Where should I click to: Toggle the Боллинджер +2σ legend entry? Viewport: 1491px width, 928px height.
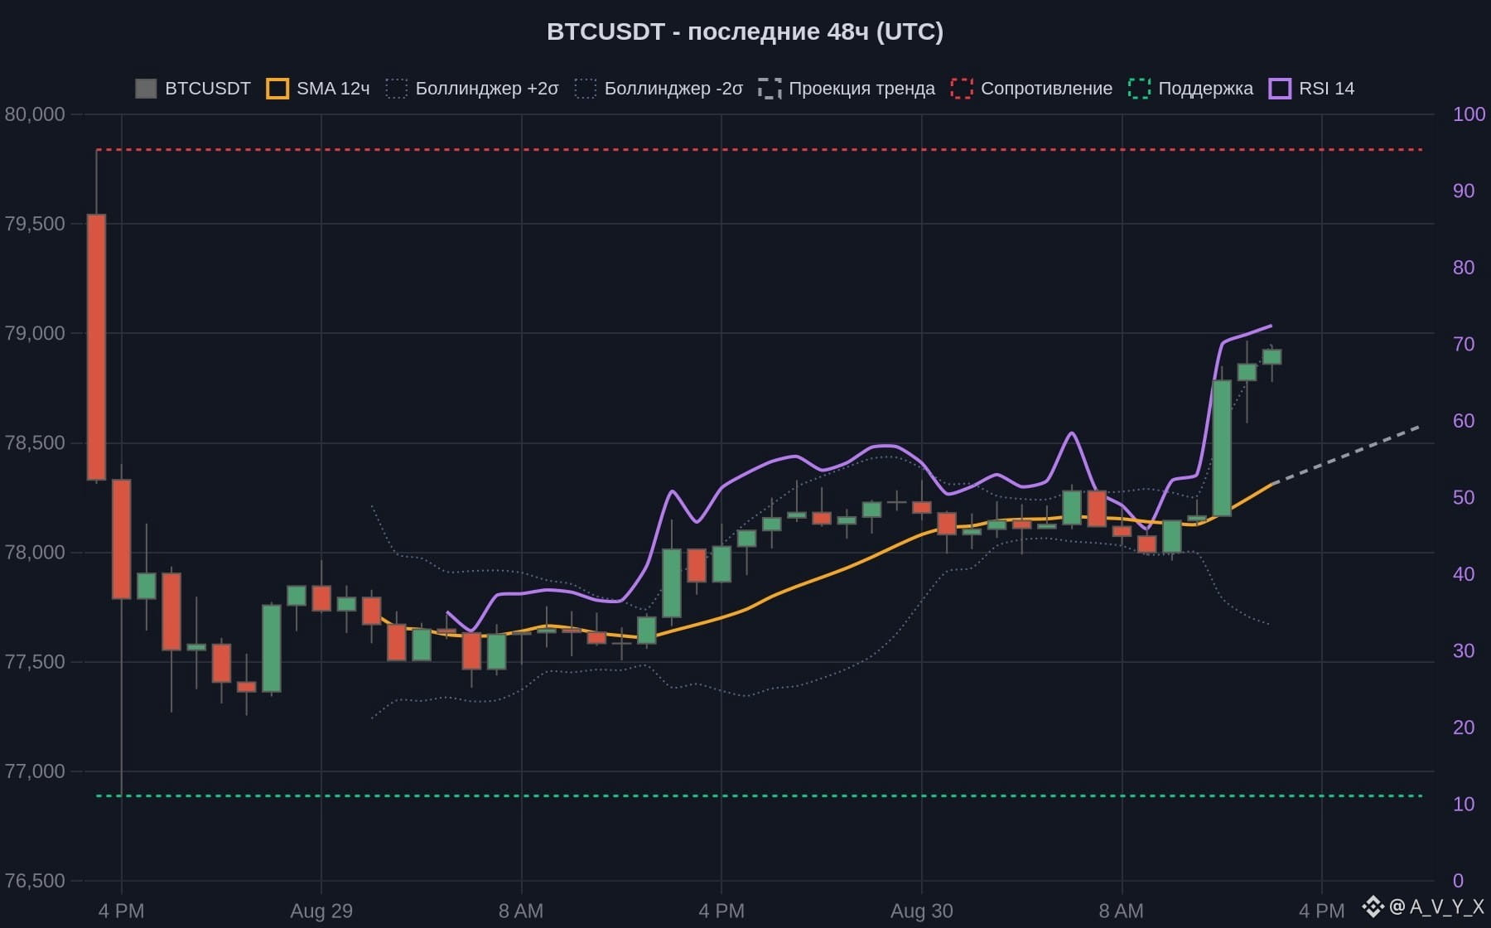pyautogui.click(x=472, y=89)
